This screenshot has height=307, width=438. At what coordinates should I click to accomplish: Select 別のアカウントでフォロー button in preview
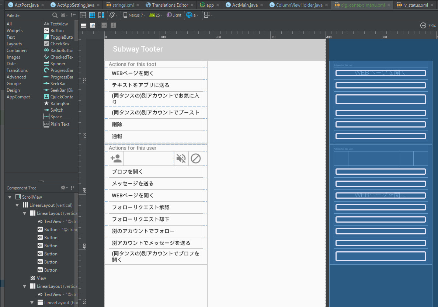156,231
